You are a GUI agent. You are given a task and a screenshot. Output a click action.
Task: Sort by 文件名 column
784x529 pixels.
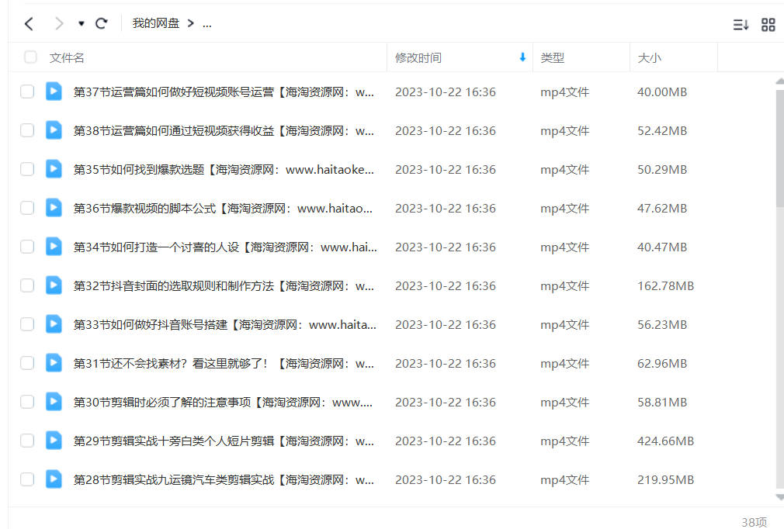pyautogui.click(x=67, y=58)
